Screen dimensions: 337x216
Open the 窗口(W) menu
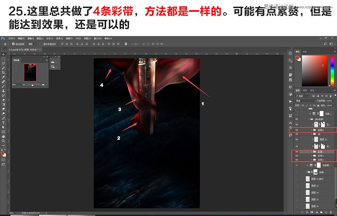(98, 38)
